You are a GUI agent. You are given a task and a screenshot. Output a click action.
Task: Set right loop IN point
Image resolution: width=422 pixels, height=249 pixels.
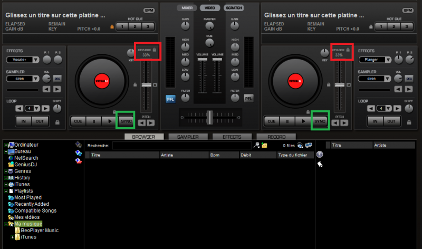click(x=376, y=121)
